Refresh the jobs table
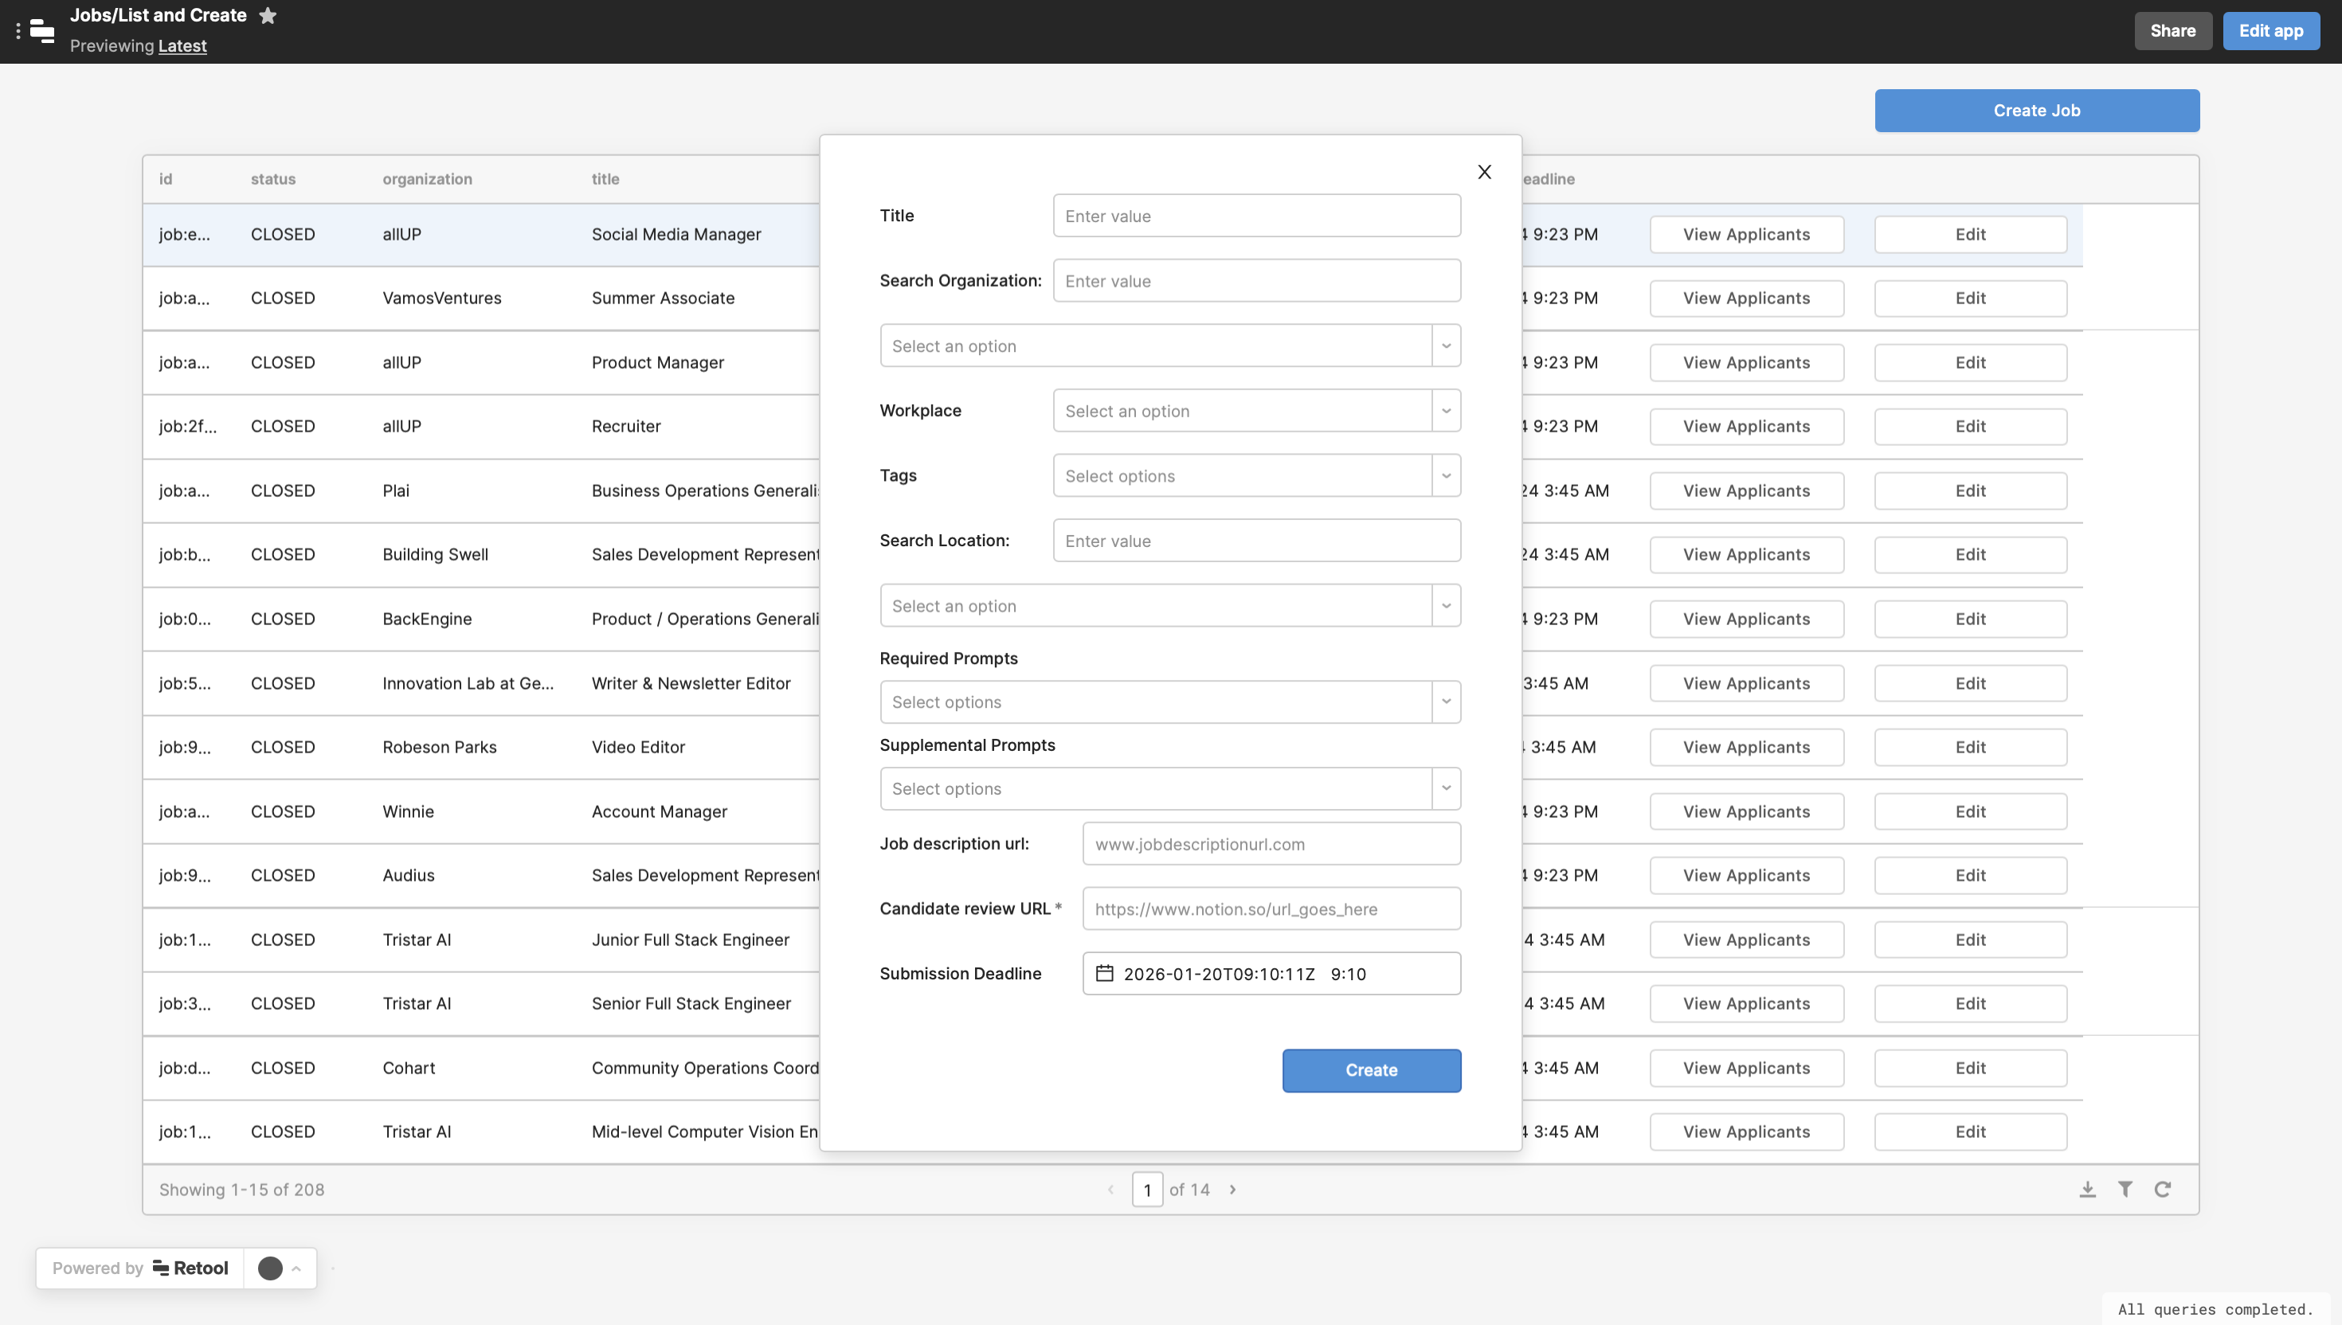This screenshot has height=1325, width=2342. click(x=2163, y=1190)
